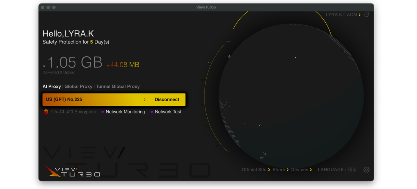Change the LANGUAGE setting
Viewport: 417px width, 189px height.
click(x=337, y=170)
